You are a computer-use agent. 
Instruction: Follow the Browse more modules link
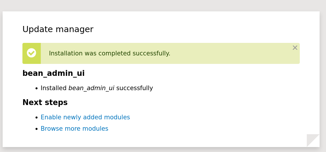point(74,128)
